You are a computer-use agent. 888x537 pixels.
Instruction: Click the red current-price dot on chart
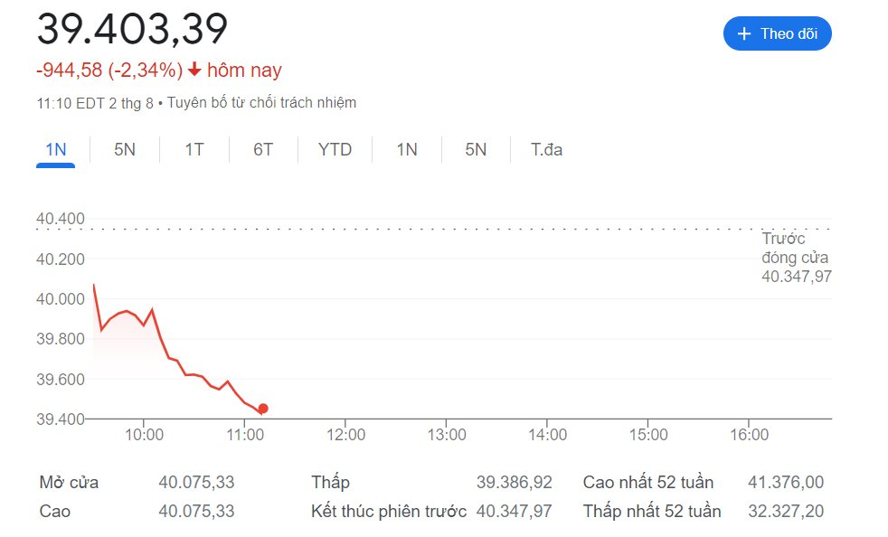tap(263, 409)
